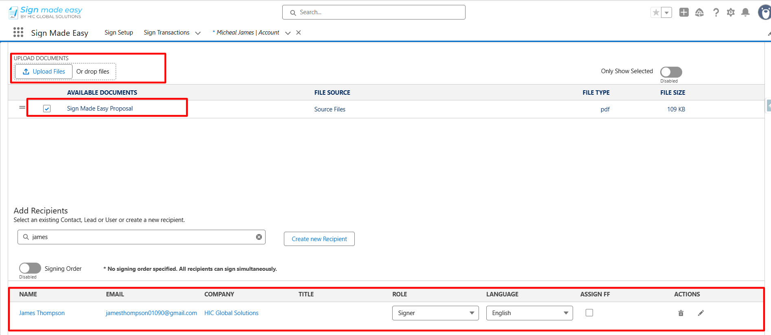Open the App Launcher grid icon
The height and width of the screenshot is (335, 771).
18,33
